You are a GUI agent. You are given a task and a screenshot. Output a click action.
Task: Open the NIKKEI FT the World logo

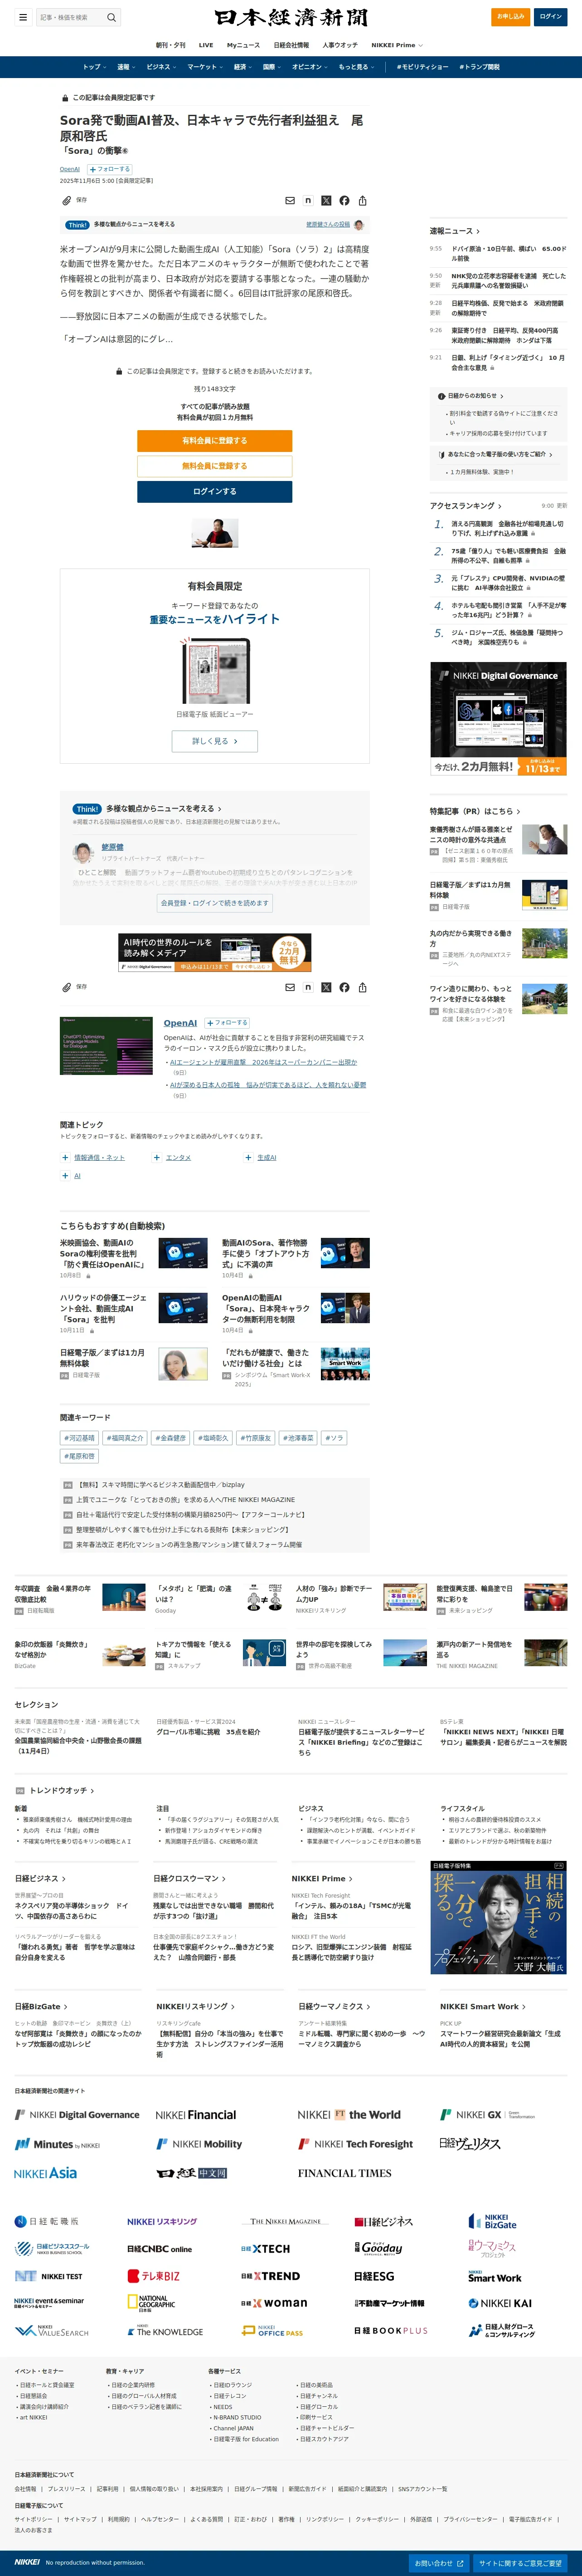coord(349,2114)
